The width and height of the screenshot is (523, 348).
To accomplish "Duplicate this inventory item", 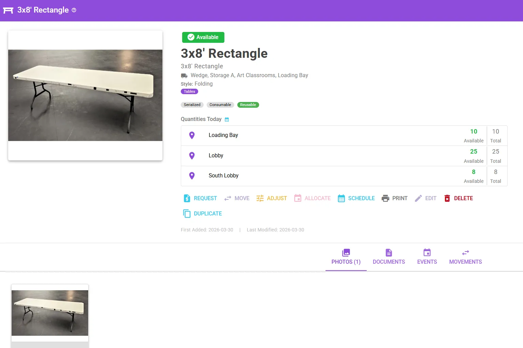I will point(202,214).
